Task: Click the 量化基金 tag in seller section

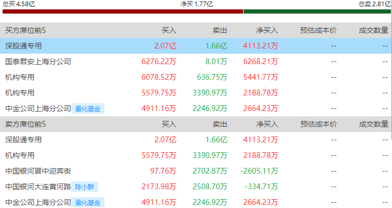Action: [x=88, y=202]
